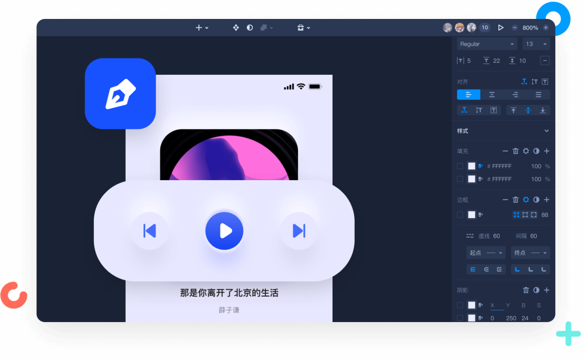Open the 终点 arrow style dropdown
This screenshot has width=585, height=361.
[x=530, y=253]
